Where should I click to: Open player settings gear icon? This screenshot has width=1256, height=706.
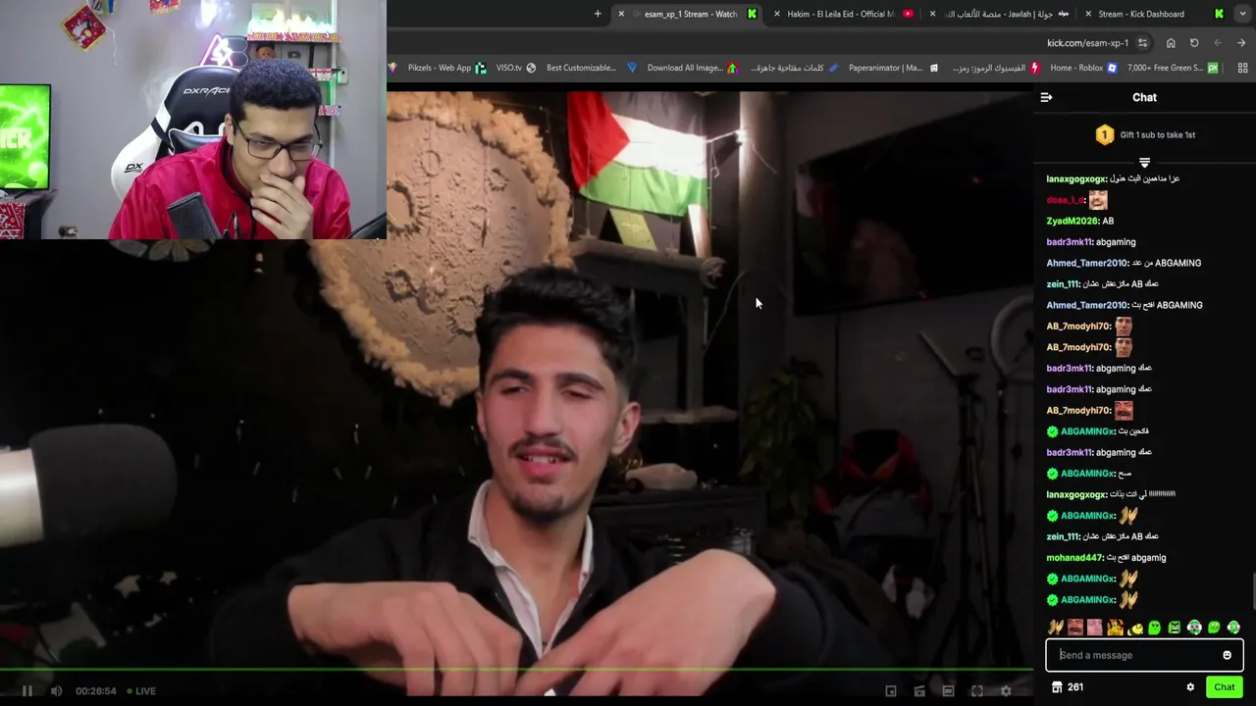coord(1006,690)
